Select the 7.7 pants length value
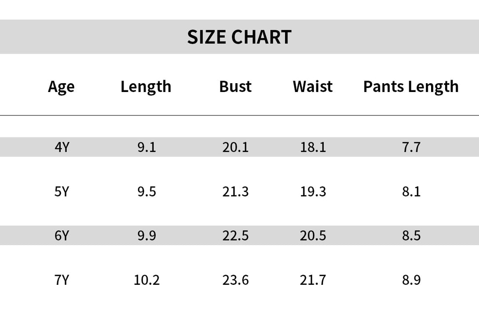The image size is (479, 320). [x=411, y=147]
